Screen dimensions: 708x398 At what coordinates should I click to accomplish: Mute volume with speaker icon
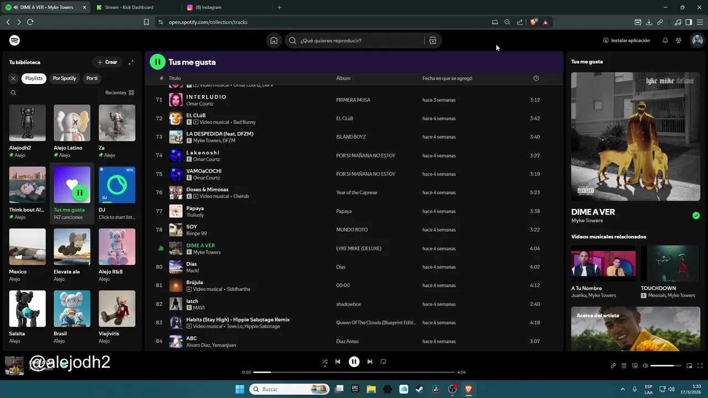point(645,365)
